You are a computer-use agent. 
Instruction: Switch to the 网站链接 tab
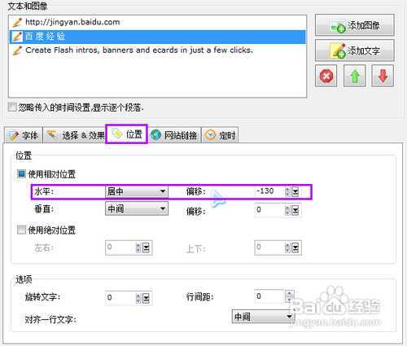[x=174, y=135]
